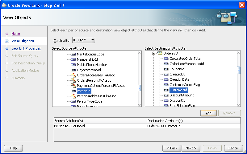Click the Source Attribute(s) column header

[x=100, y=121]
